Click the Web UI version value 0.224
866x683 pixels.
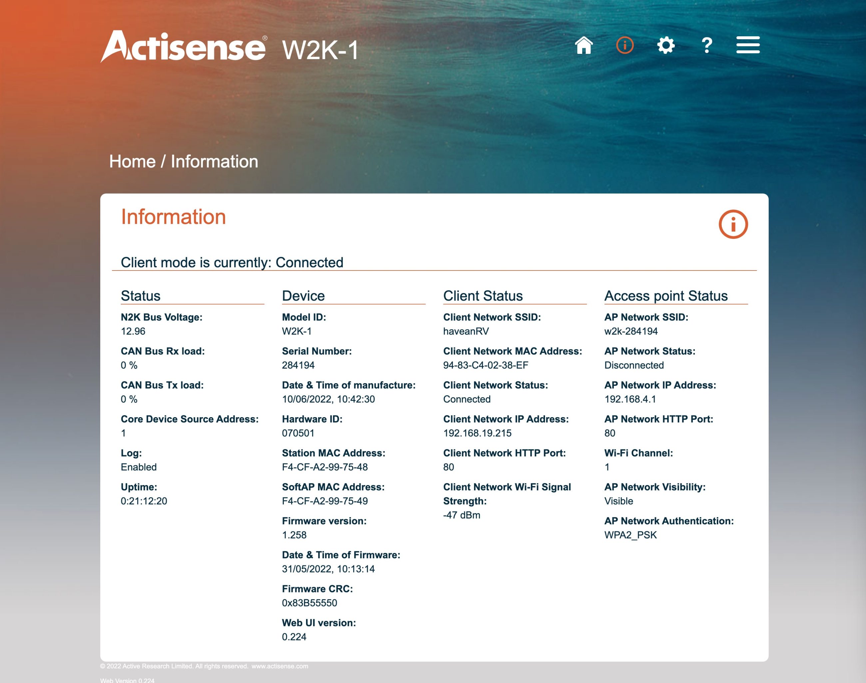click(x=294, y=637)
